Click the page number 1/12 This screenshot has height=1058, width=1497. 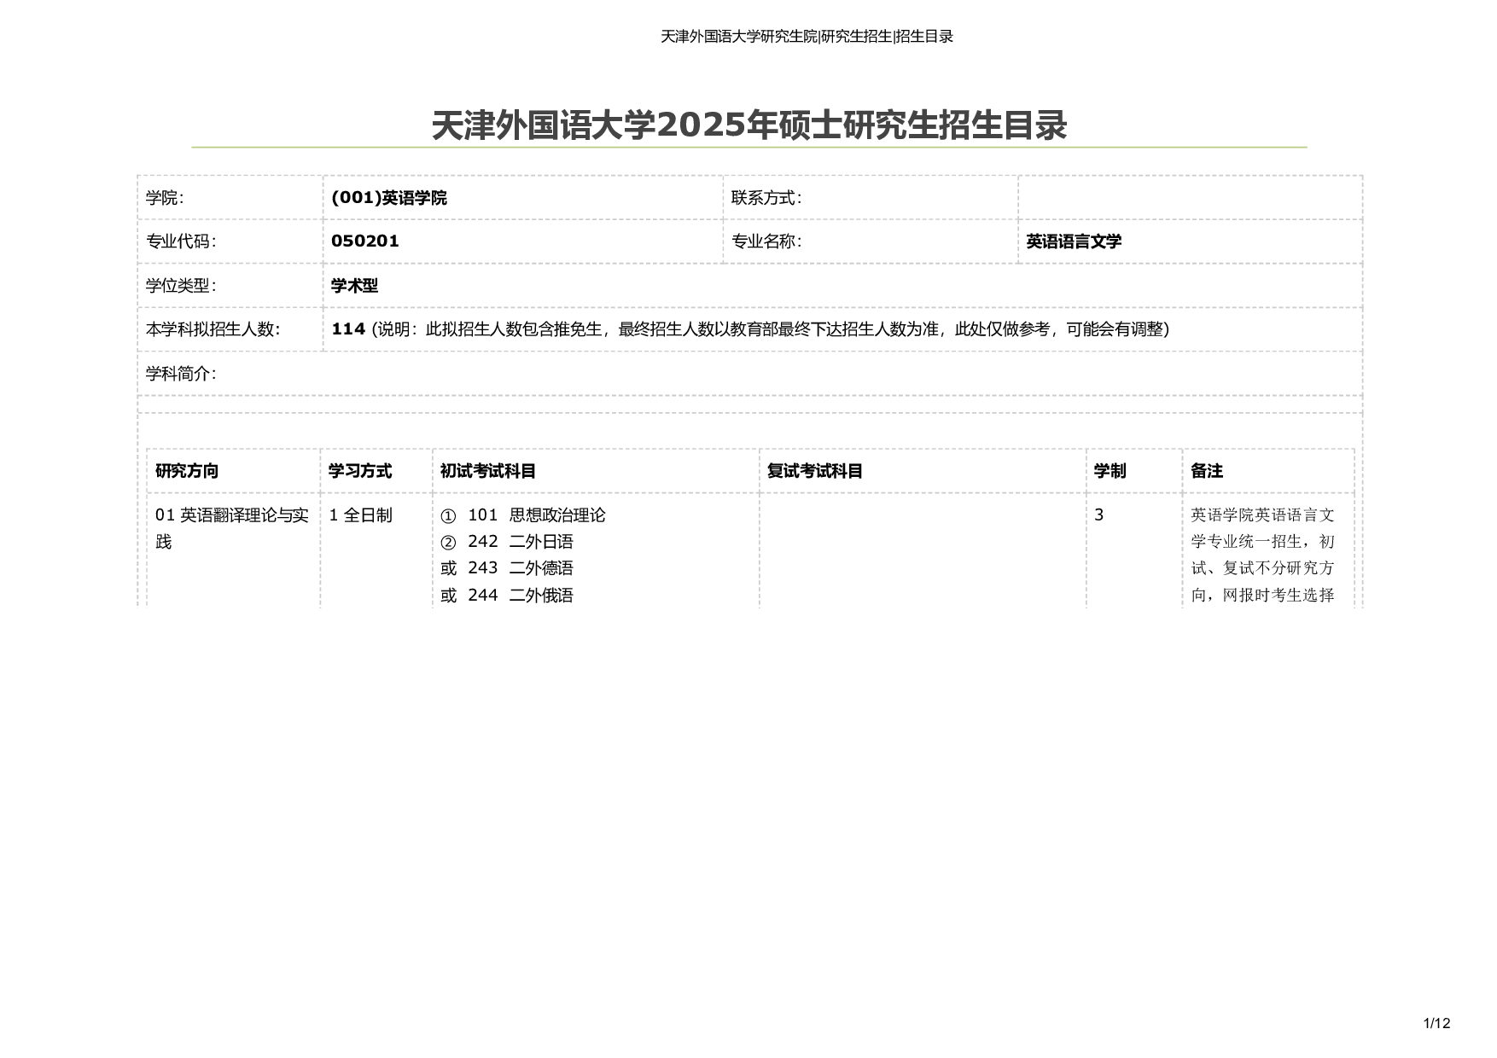coord(1437,1023)
